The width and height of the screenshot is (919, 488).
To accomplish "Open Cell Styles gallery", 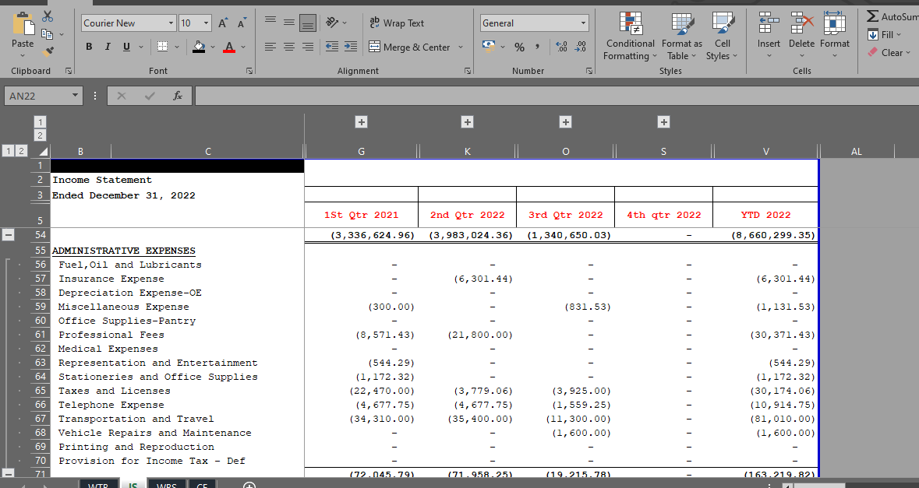I will (722, 37).
